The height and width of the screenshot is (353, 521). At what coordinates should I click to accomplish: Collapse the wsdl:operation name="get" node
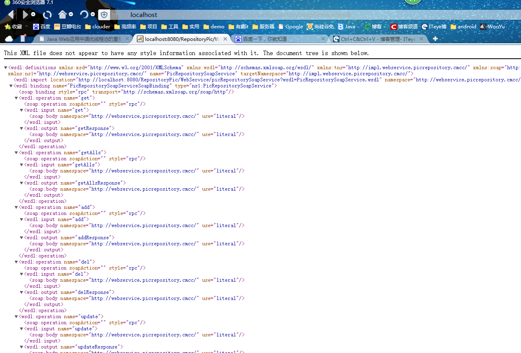pos(16,98)
